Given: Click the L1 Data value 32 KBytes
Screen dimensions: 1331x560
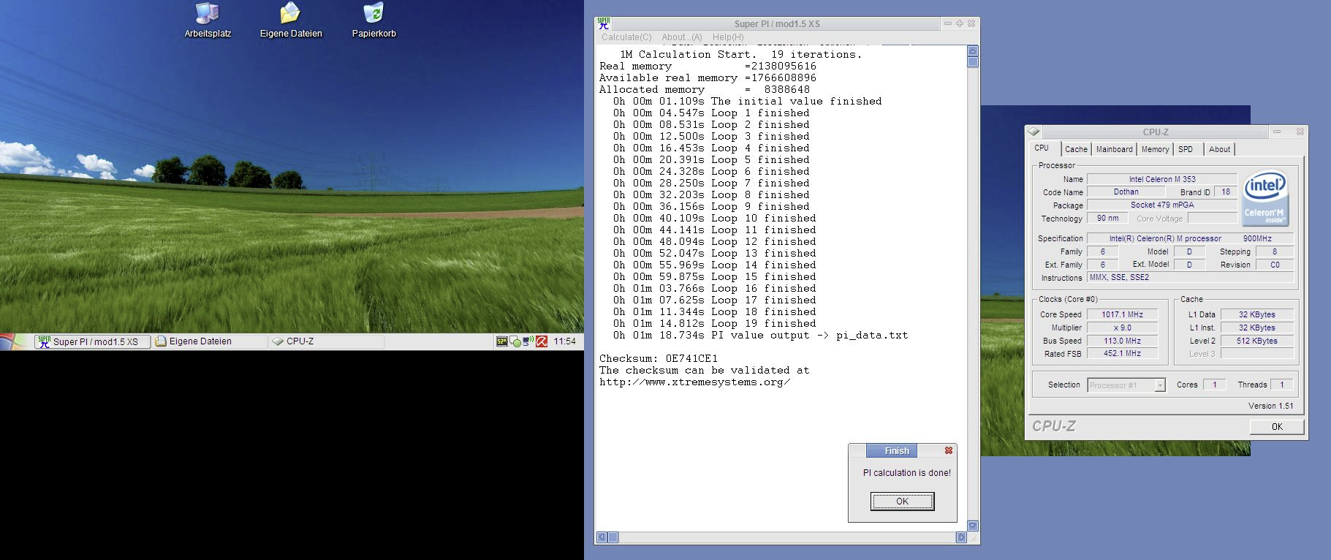Looking at the screenshot, I should [x=1257, y=314].
